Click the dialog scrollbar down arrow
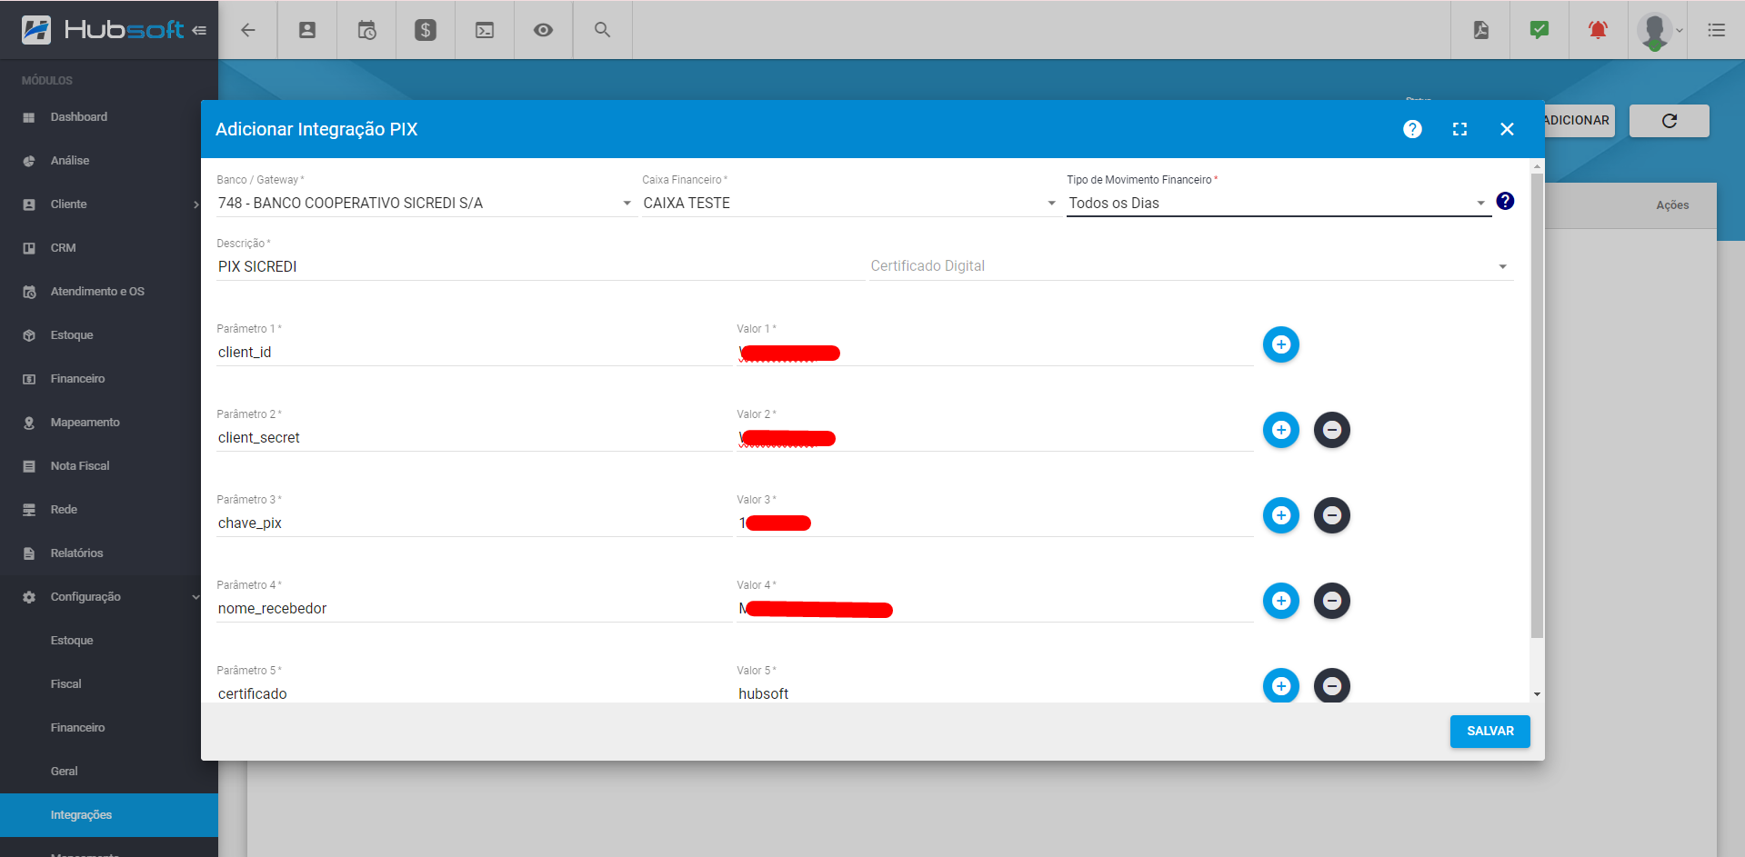1745x857 pixels. click(x=1537, y=694)
